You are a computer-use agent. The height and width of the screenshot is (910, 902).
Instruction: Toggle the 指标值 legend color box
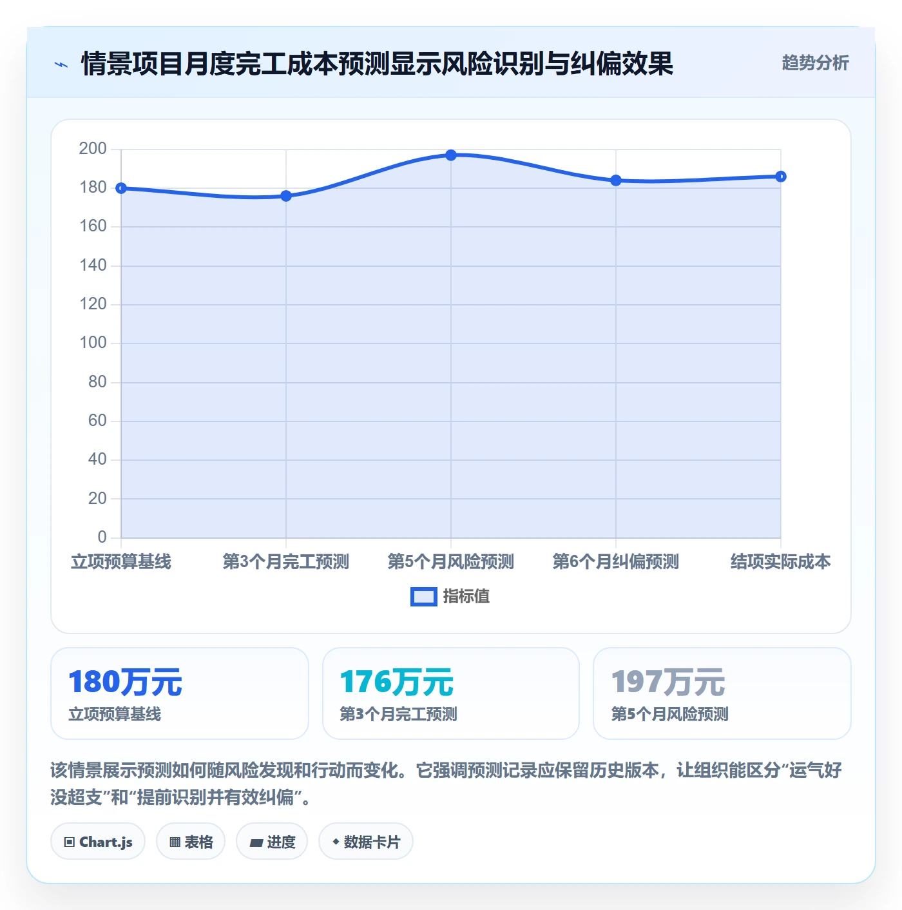point(423,597)
